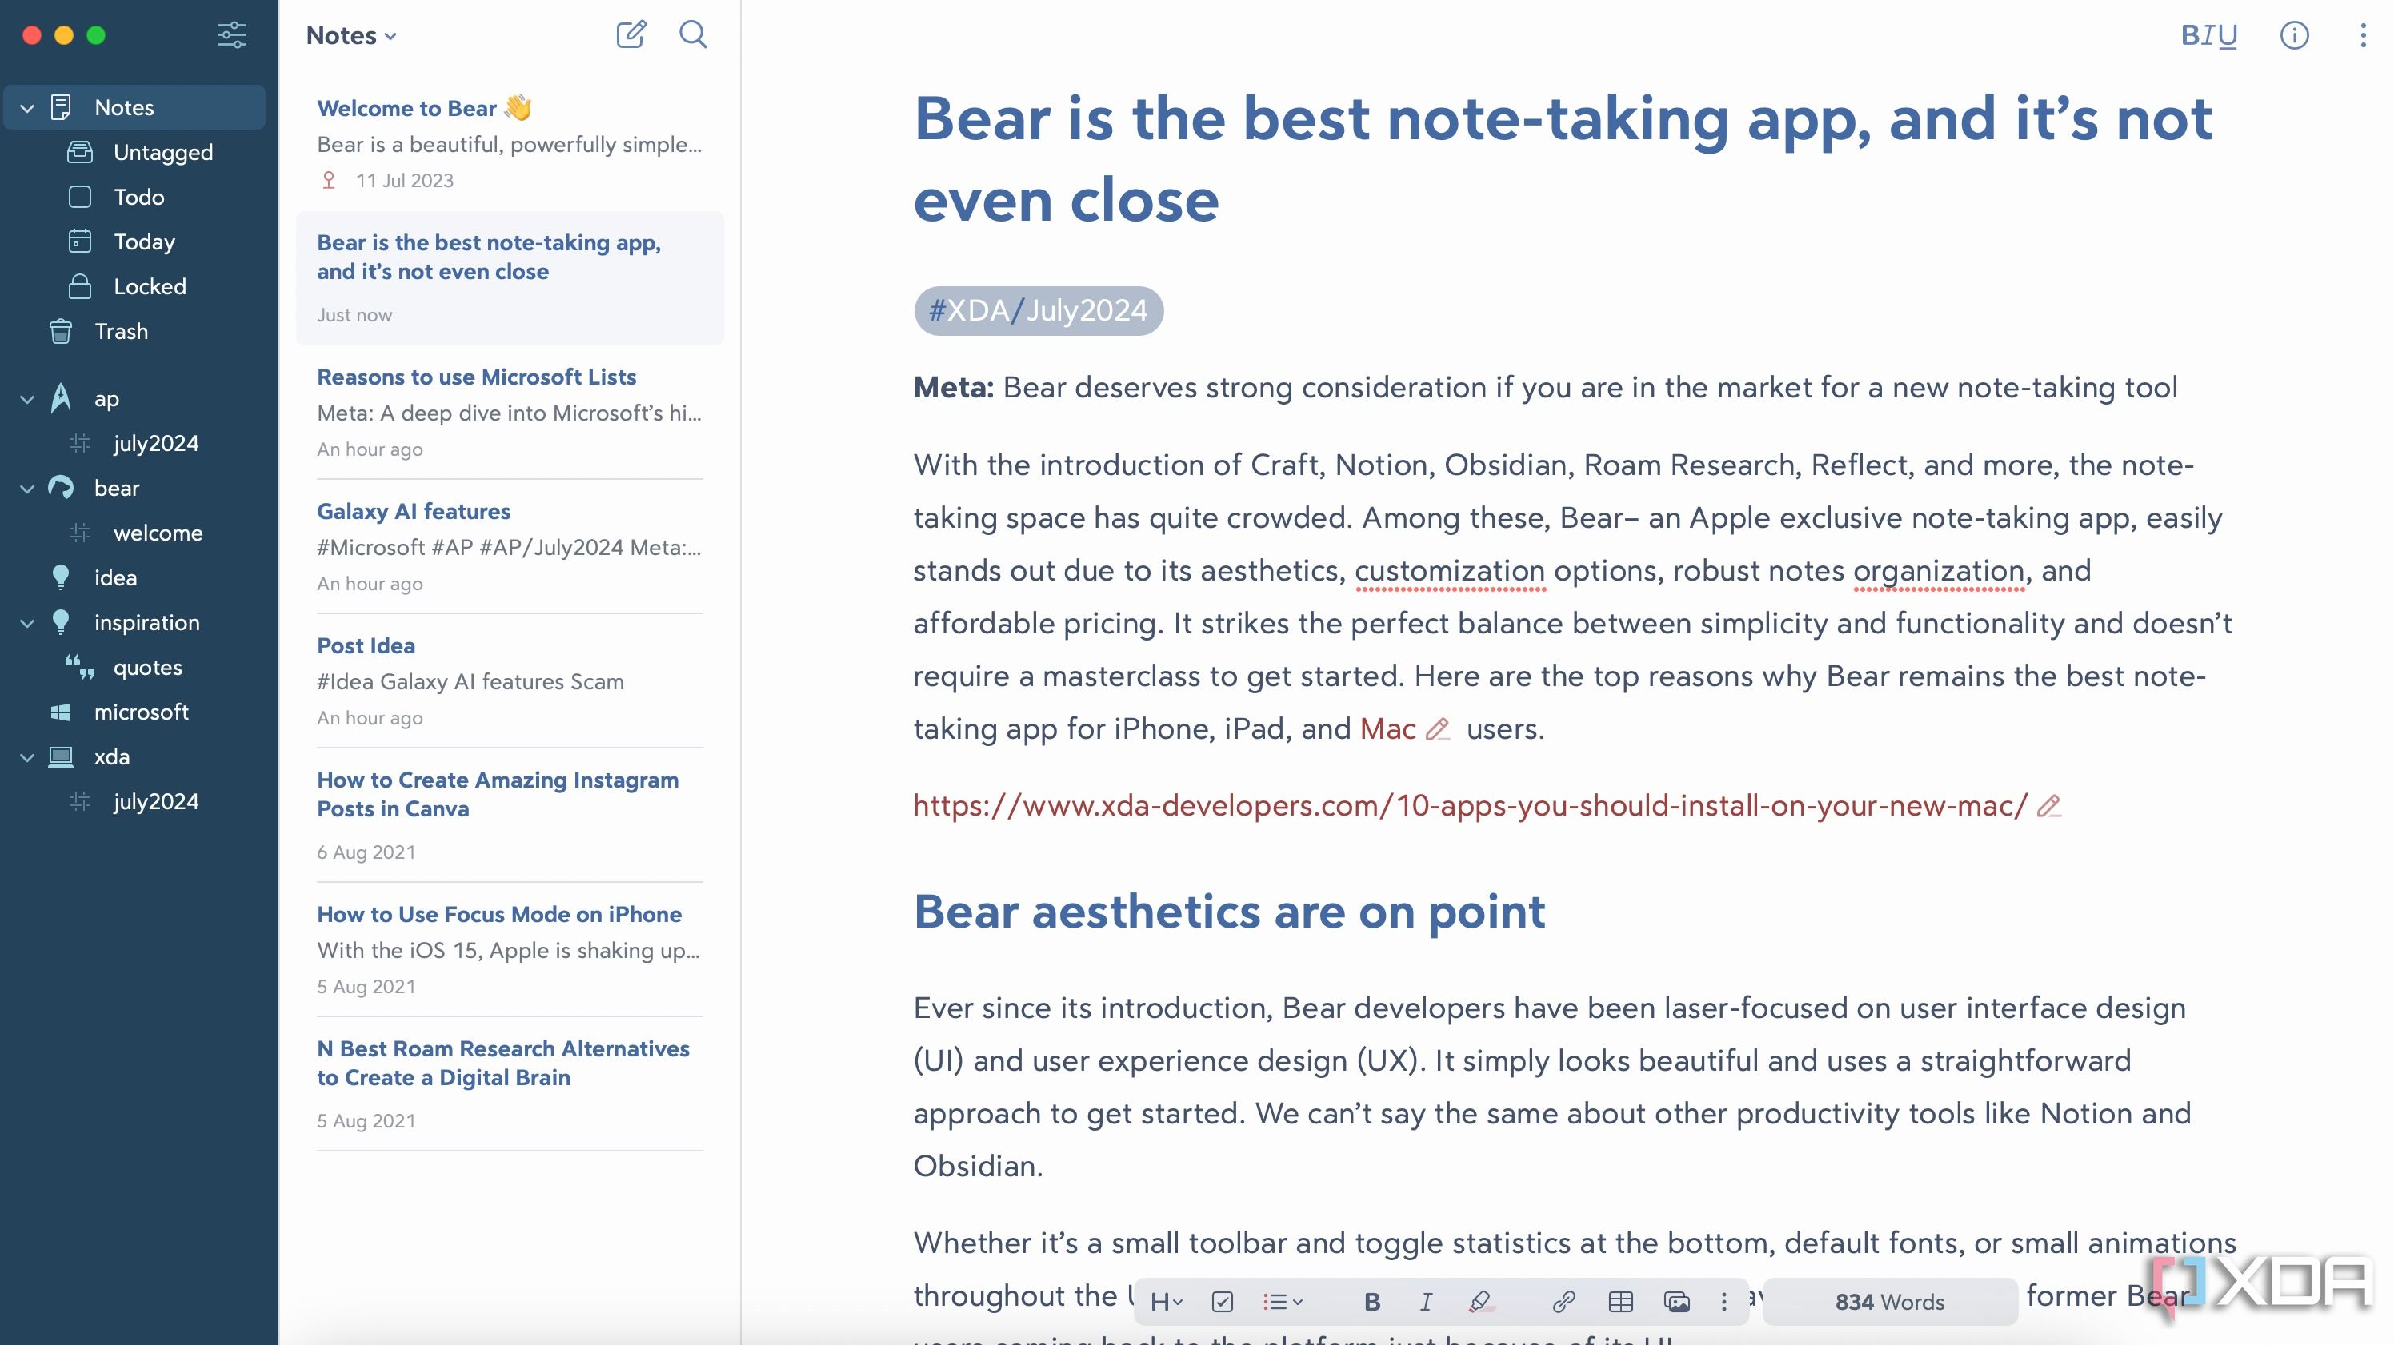Image resolution: width=2394 pixels, height=1345 pixels.
Task: Apply highlighter marker from toolbar
Action: pyautogui.click(x=1481, y=1301)
